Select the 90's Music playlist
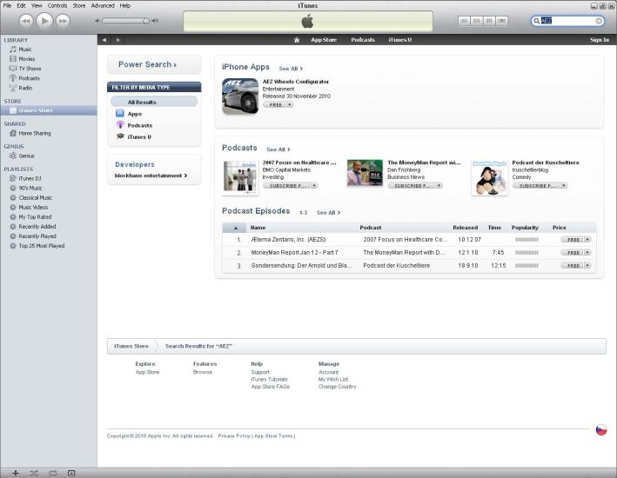 pos(30,188)
